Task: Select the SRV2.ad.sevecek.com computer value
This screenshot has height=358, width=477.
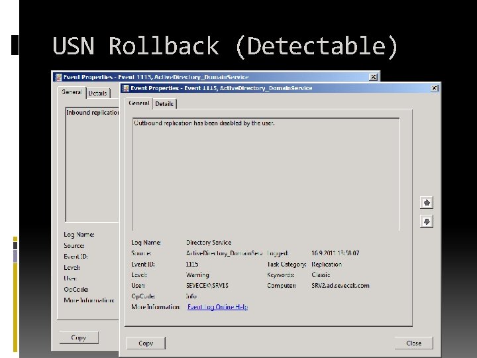Action: pos(341,286)
